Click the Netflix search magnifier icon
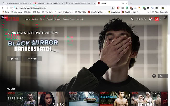 [132, 19]
